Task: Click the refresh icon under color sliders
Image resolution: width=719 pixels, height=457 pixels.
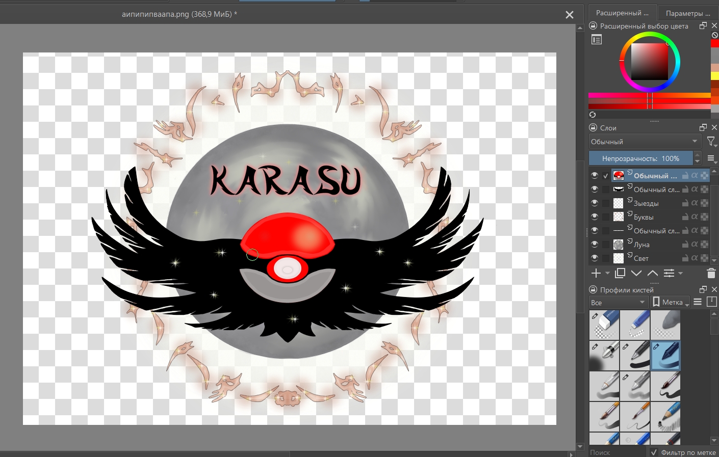Action: click(x=593, y=115)
